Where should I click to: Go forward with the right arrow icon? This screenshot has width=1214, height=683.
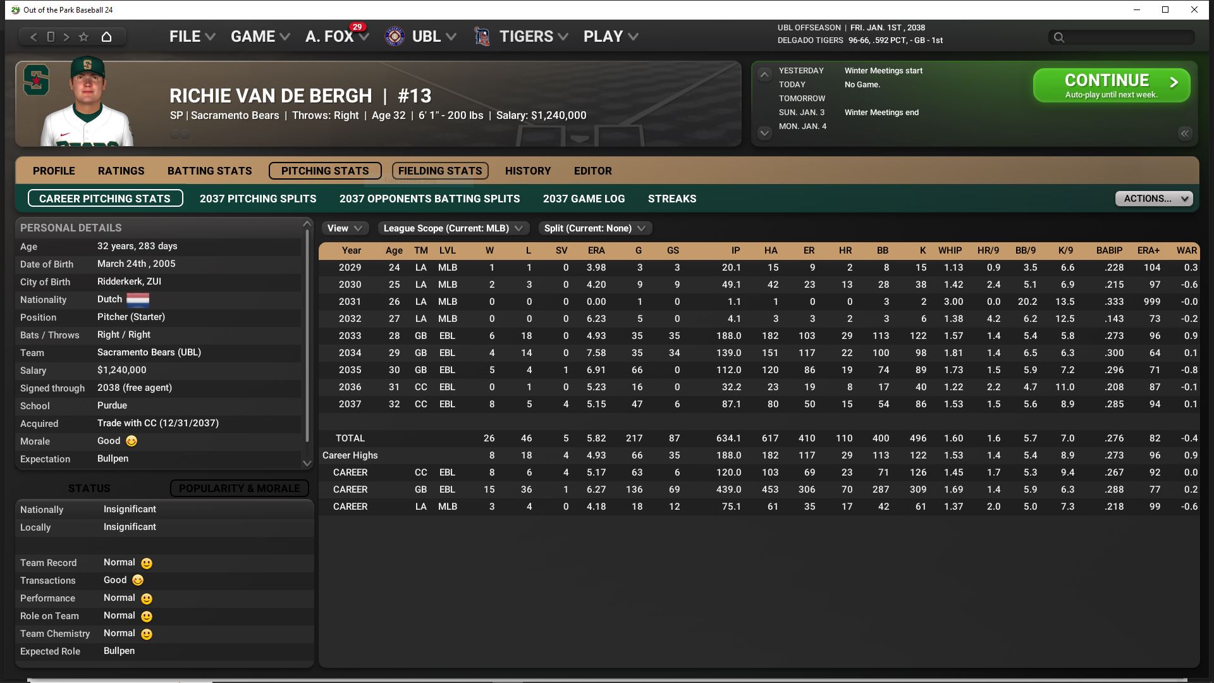coord(66,37)
